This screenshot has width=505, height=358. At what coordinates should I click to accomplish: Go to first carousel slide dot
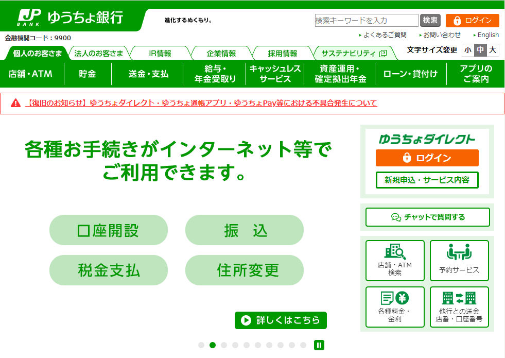(x=201, y=345)
